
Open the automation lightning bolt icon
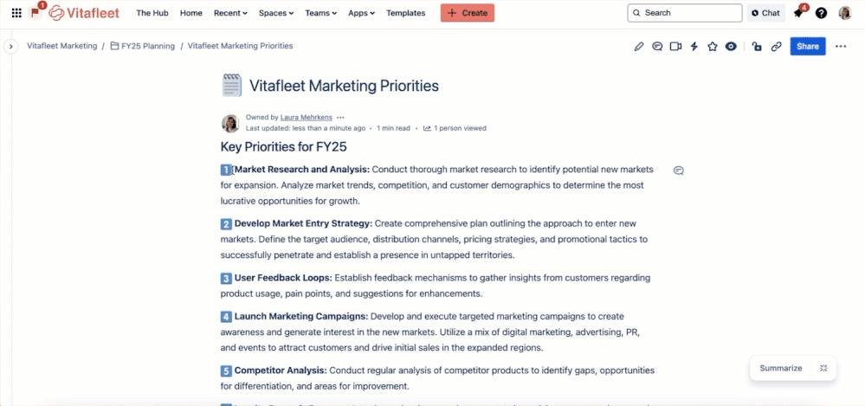coord(694,47)
